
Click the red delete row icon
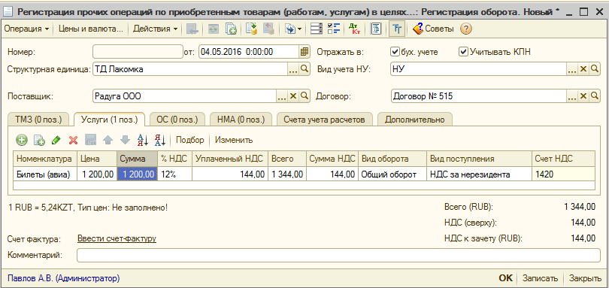[x=73, y=141]
